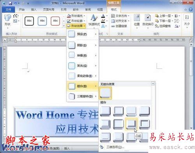195x153 pixels.
Task: Click the document scrollbar down arrow
Action: pos(191,128)
